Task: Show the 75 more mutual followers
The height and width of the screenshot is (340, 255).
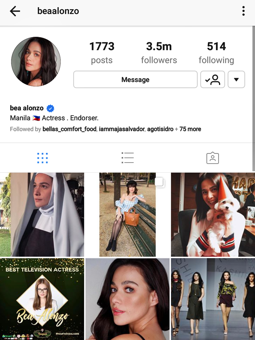Action: [190, 129]
